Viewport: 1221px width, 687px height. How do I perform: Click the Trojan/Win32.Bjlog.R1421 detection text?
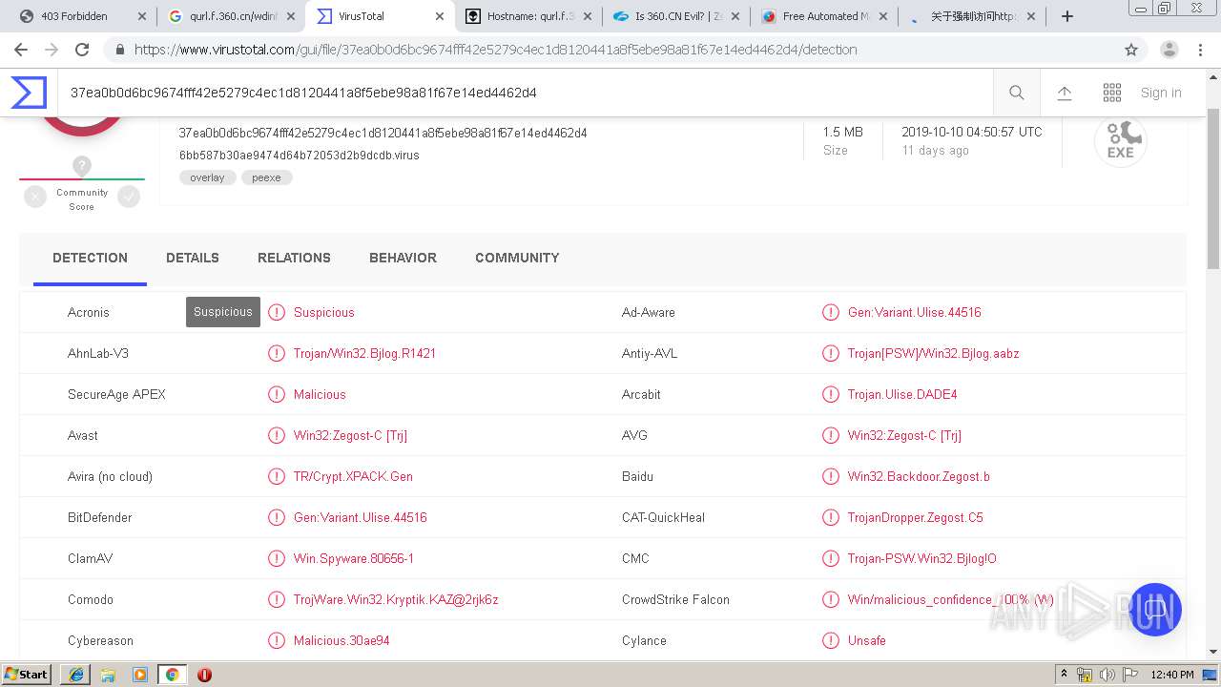pos(364,353)
